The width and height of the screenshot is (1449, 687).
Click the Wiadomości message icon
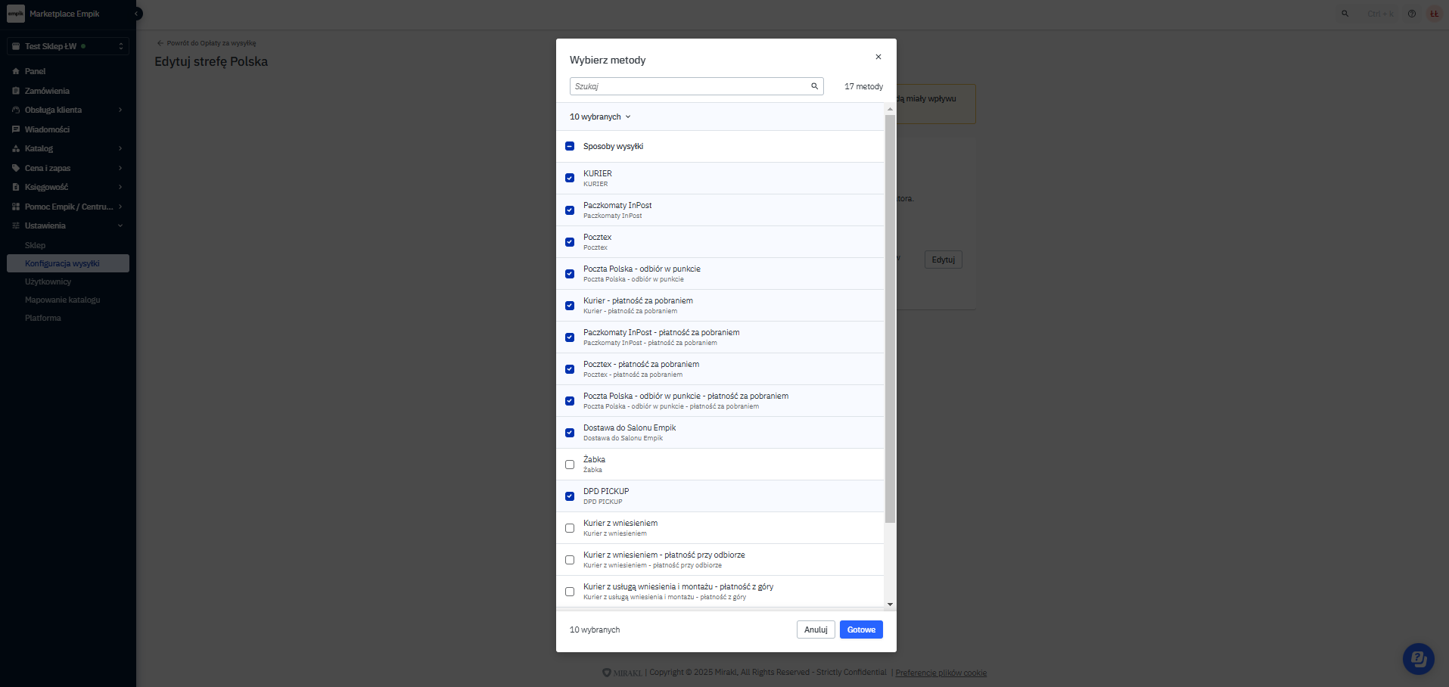click(16, 129)
